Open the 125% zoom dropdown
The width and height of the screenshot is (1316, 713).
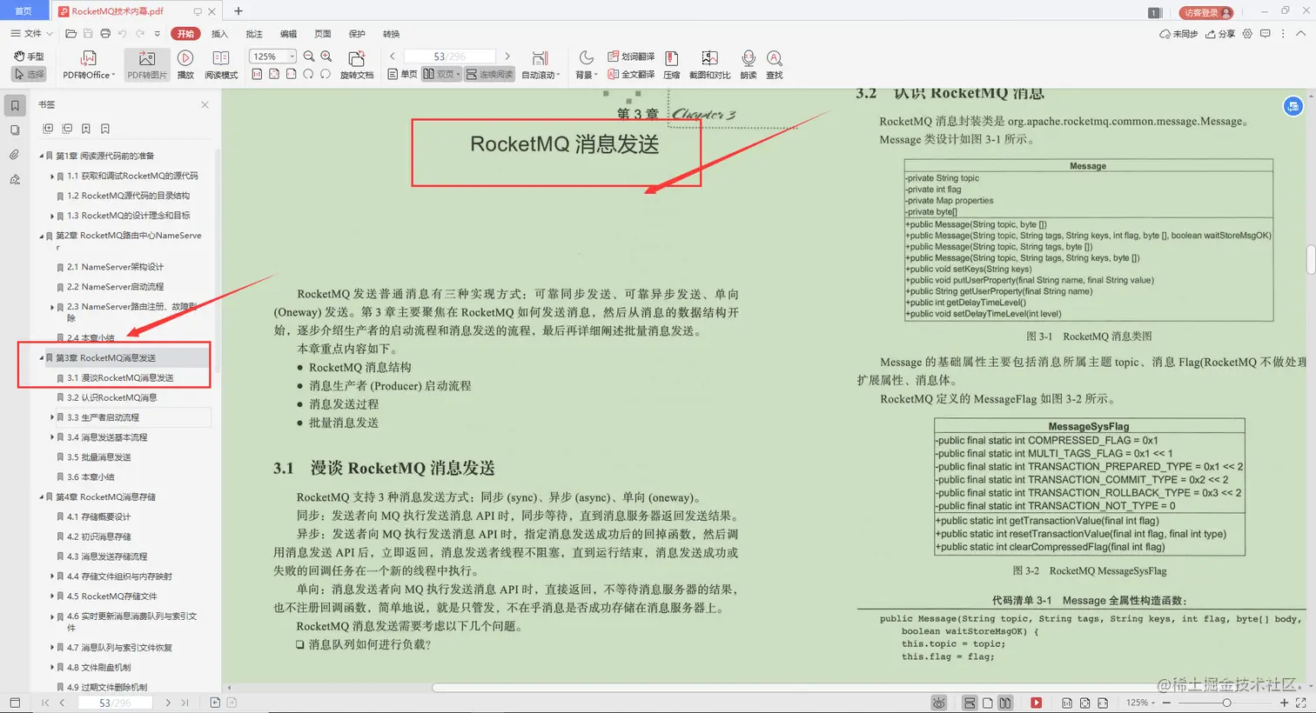(x=272, y=57)
